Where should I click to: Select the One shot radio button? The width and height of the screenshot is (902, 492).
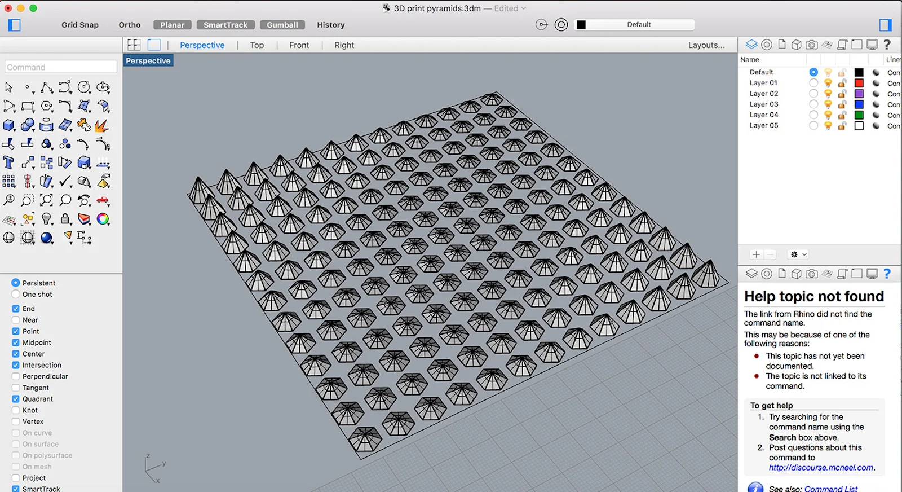pyautogui.click(x=16, y=294)
